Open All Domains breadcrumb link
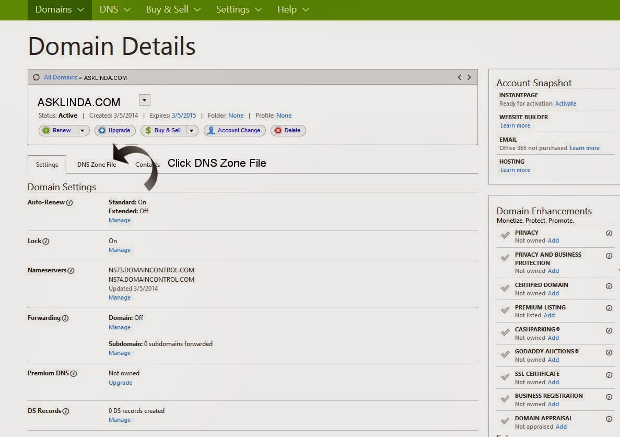Image resolution: width=620 pixels, height=437 pixels. (x=61, y=77)
